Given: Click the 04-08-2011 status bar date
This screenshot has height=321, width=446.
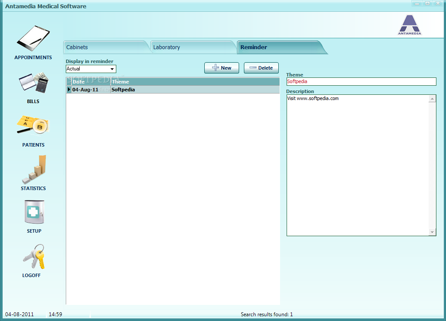Looking at the screenshot, I should tap(19, 314).
